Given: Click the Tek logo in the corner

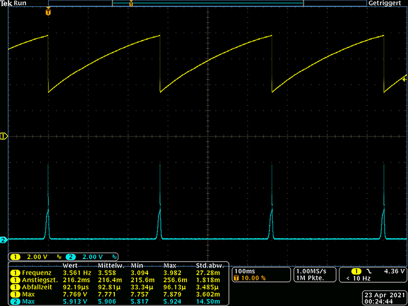Looking at the screenshot, I should 6,3.
